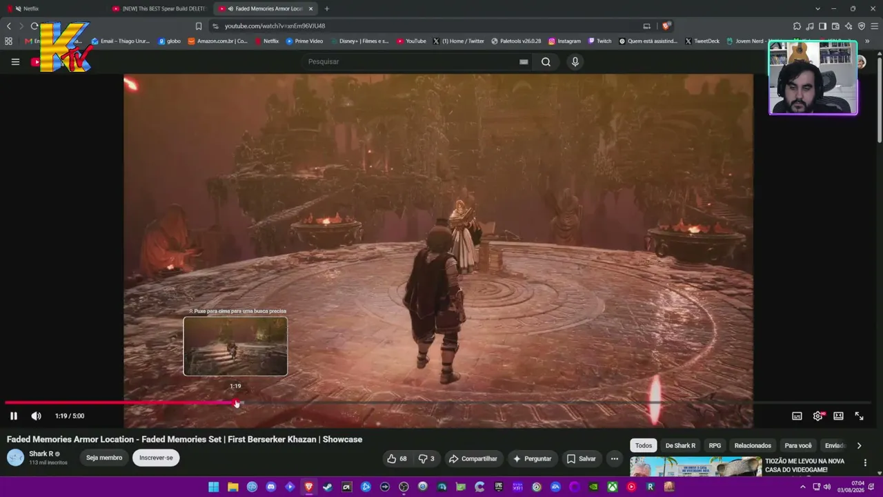The image size is (883, 497).
Task: Open the Brave Shields lion icon
Action: (x=666, y=26)
